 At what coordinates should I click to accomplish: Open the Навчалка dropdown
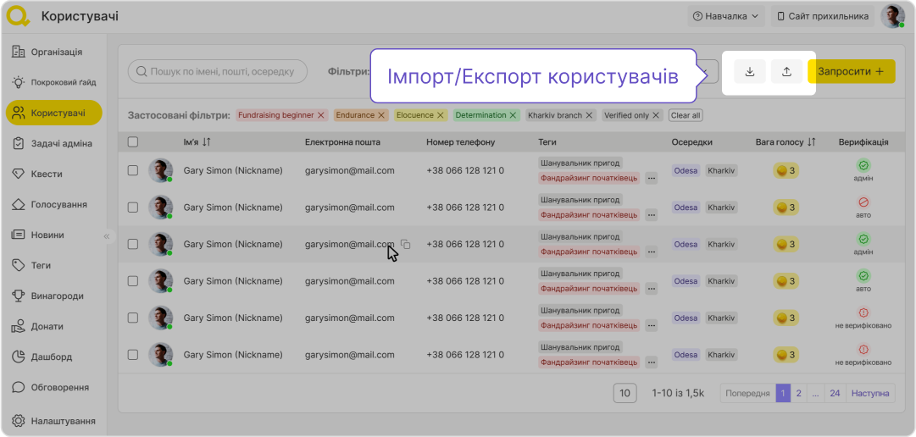point(726,16)
